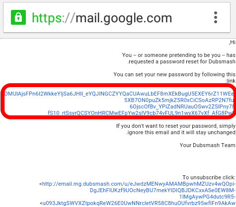236x207 pixels.
Task: Follow unsubscribe link line starting u093JktgSWVX
Action: [x=139, y=203]
